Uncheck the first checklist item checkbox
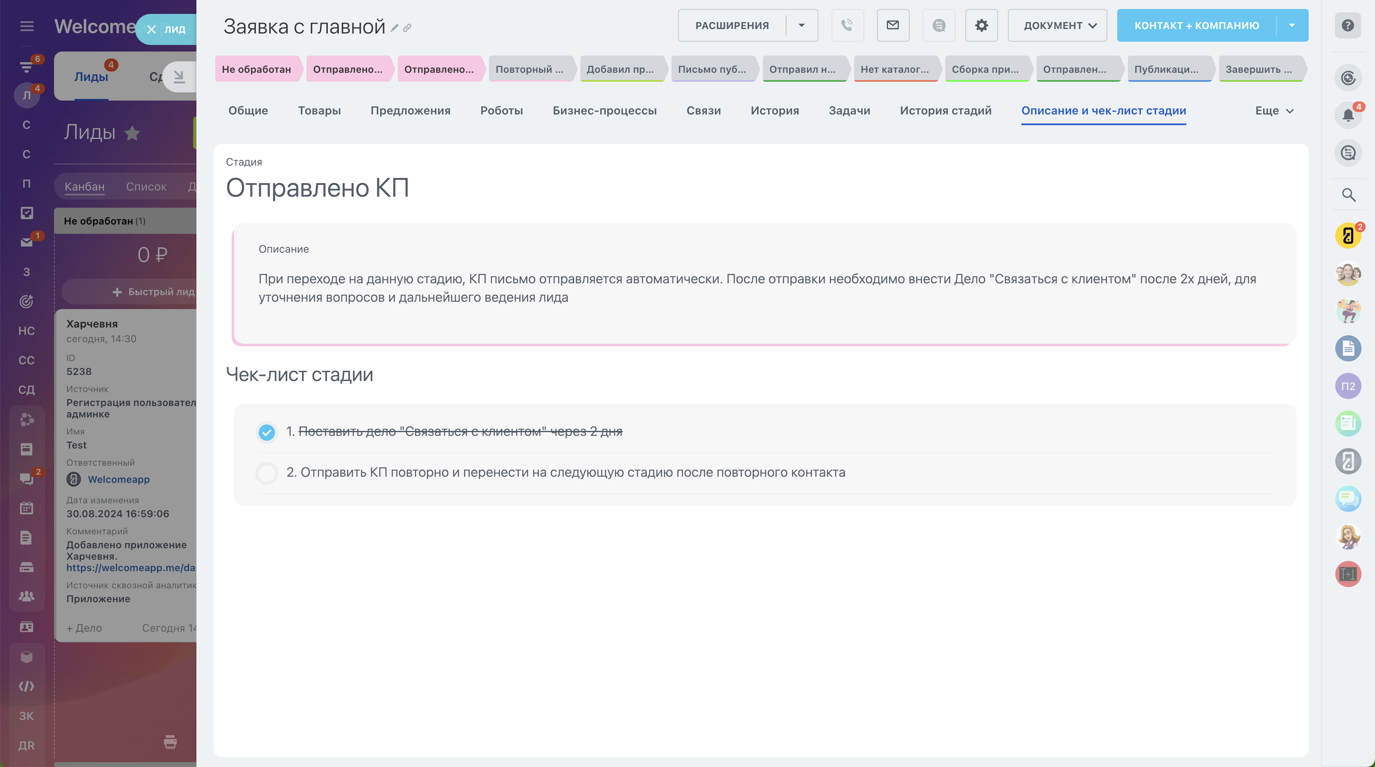 266,431
